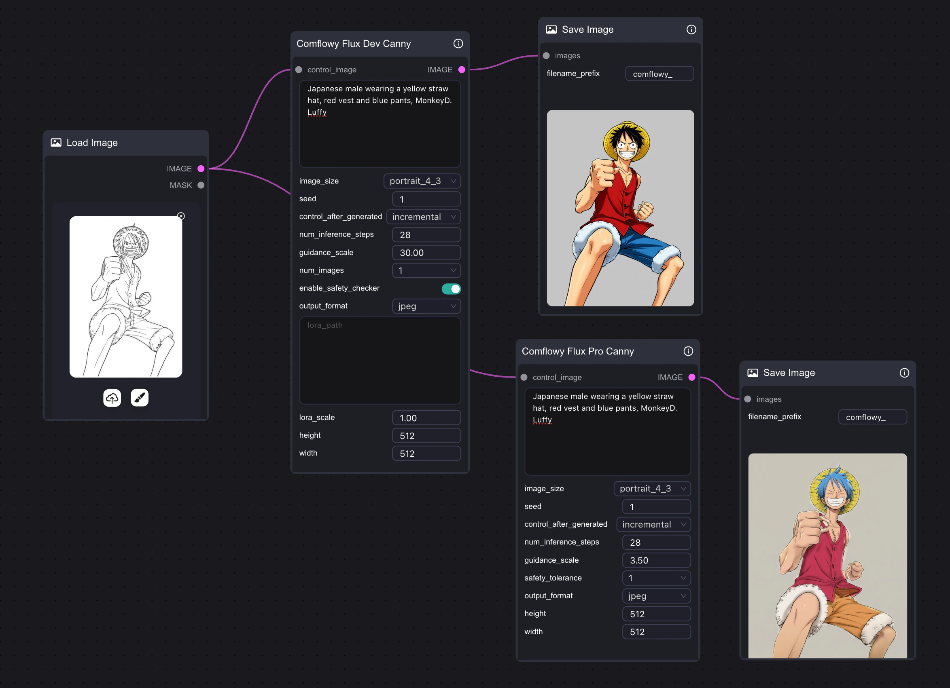The height and width of the screenshot is (688, 950).
Task: Click info icon on top Save Image node
Action: click(x=691, y=30)
